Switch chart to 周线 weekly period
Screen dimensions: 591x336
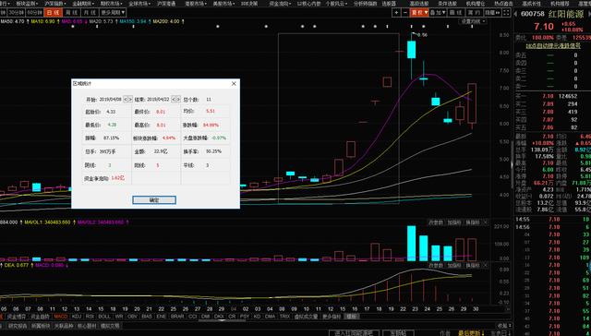click(x=72, y=12)
